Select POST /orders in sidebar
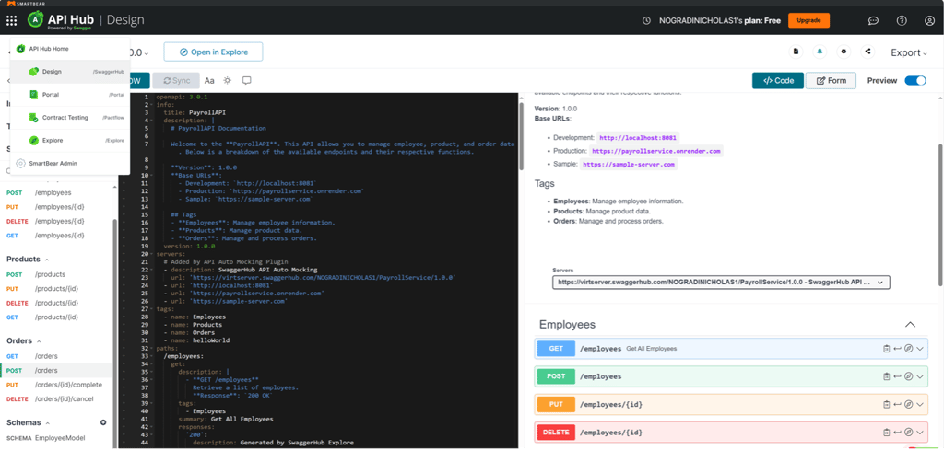 pyautogui.click(x=56, y=370)
